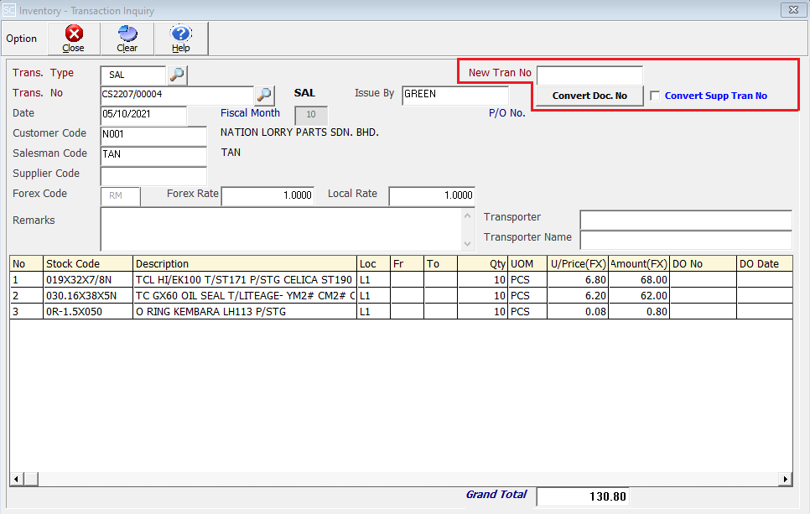
Task: Click the Loc column header
Action: 373,264
